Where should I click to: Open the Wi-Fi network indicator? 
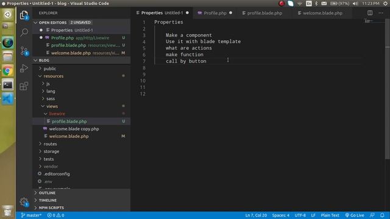(x=300, y=4)
